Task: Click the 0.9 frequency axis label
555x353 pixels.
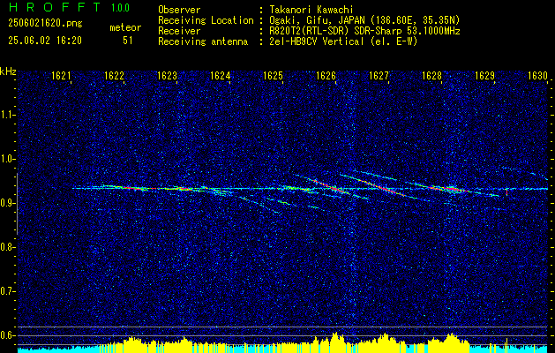Action: click(x=7, y=203)
